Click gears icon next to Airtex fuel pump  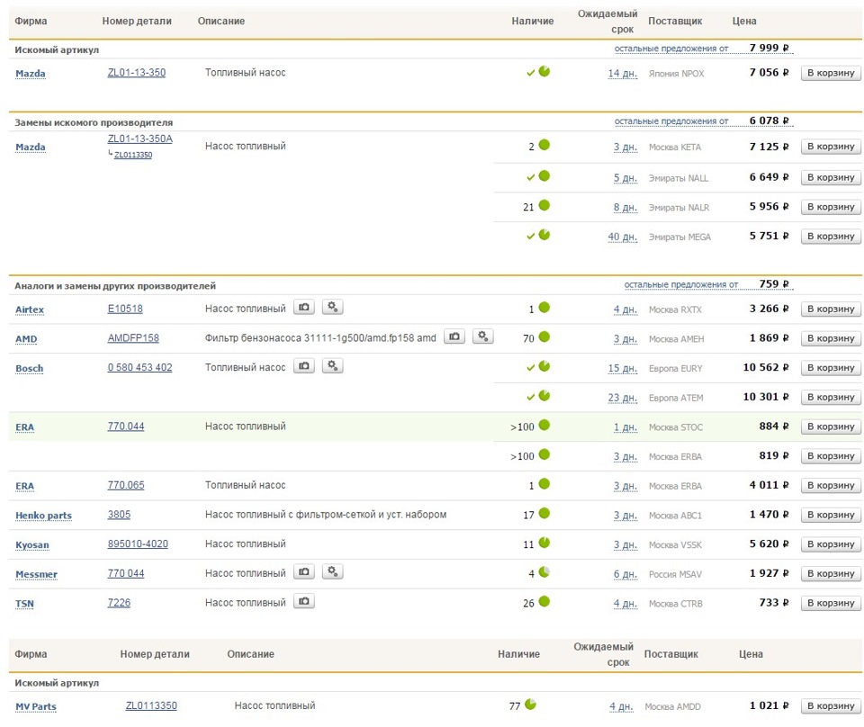tap(333, 308)
